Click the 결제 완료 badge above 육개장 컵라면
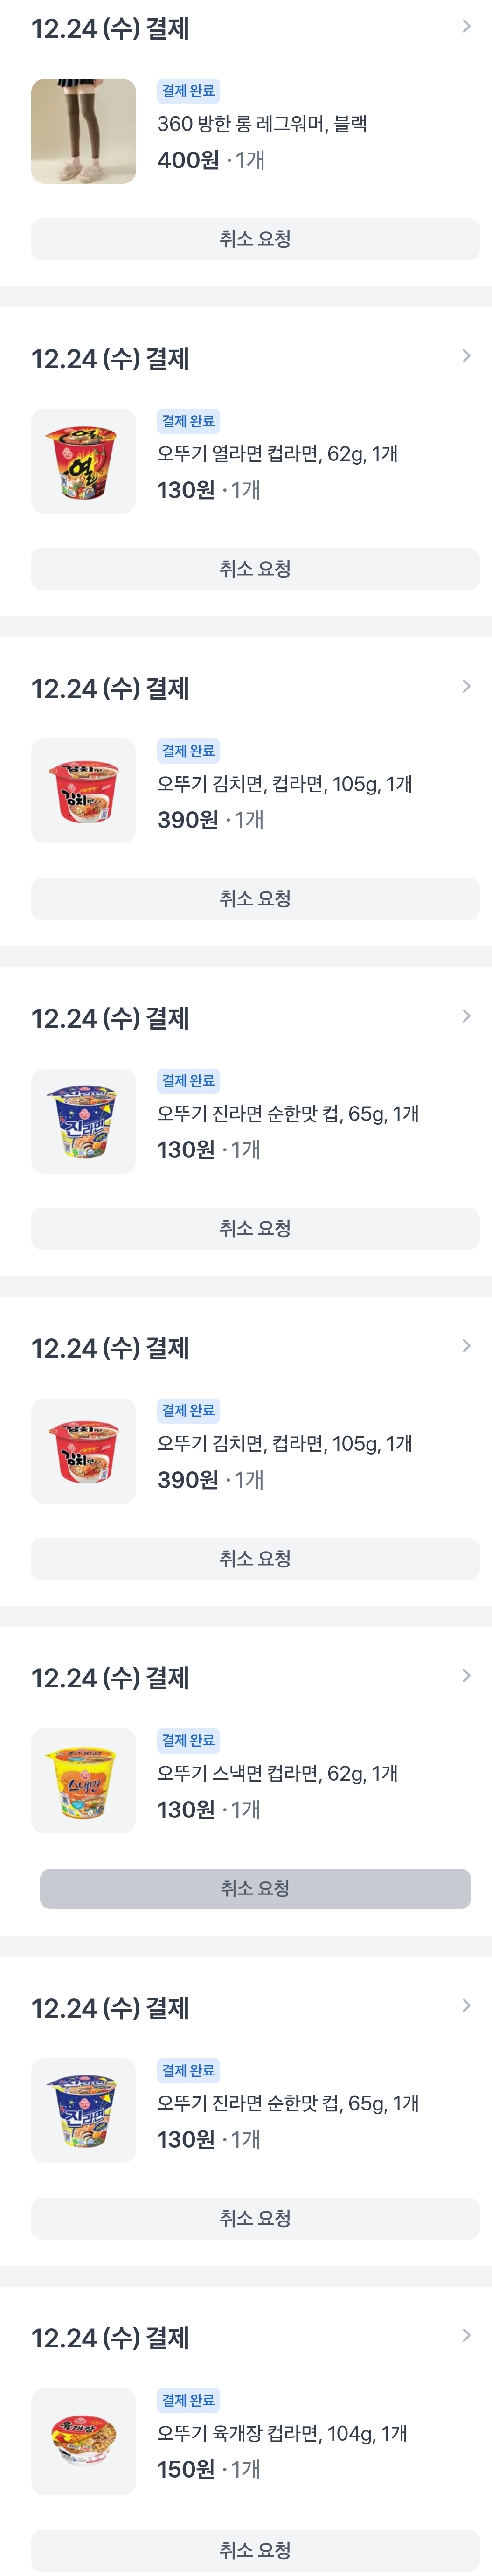 tap(188, 2400)
